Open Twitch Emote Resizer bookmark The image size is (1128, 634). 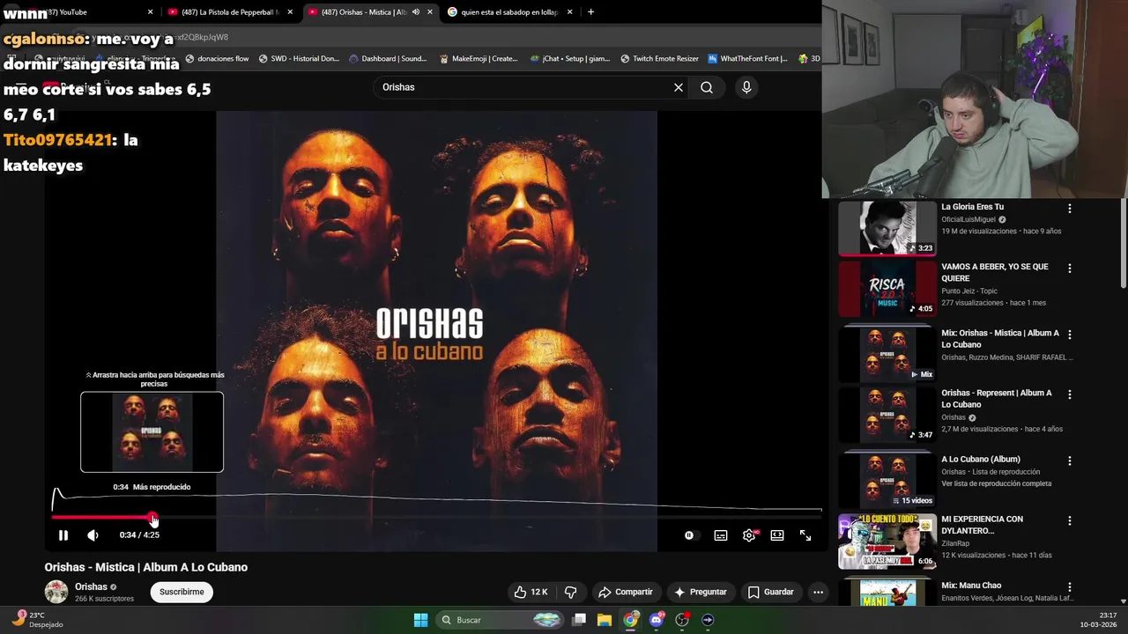(659, 59)
